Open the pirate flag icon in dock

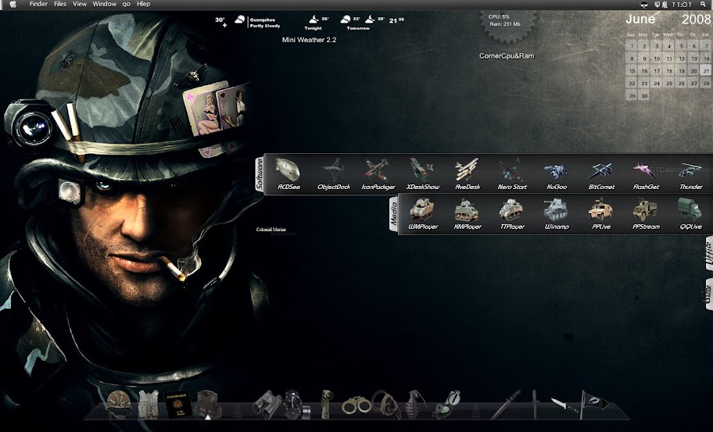595,405
